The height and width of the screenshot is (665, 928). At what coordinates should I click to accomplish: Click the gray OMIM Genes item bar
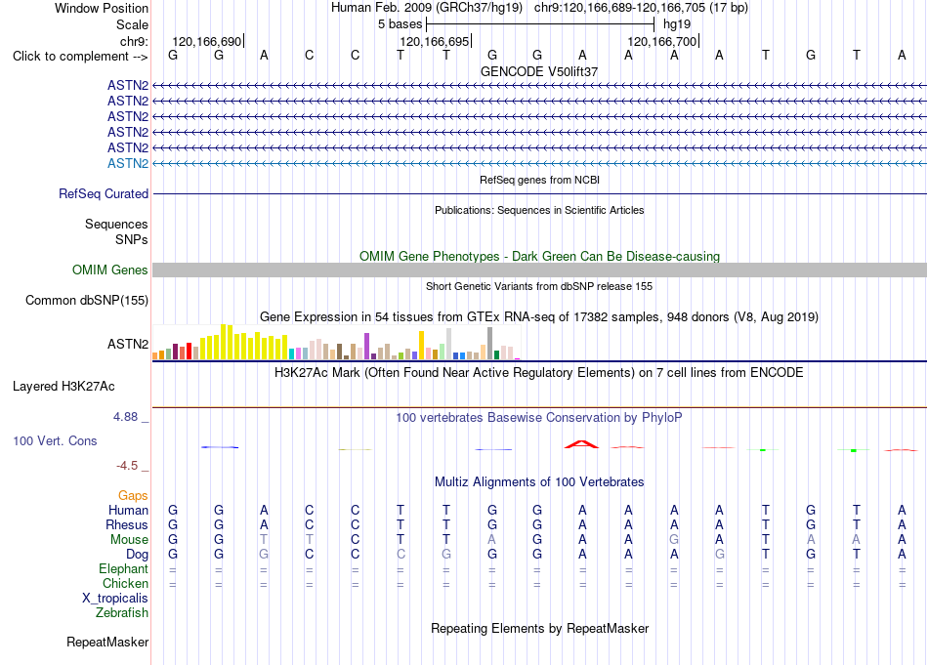[539, 270]
